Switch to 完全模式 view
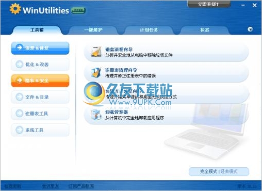The width and height of the screenshot is (262, 191). tap(208, 171)
